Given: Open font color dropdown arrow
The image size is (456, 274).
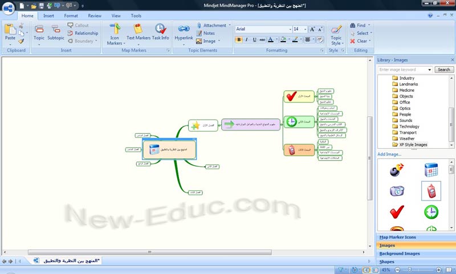Looking at the screenshot, I should pos(276,39).
